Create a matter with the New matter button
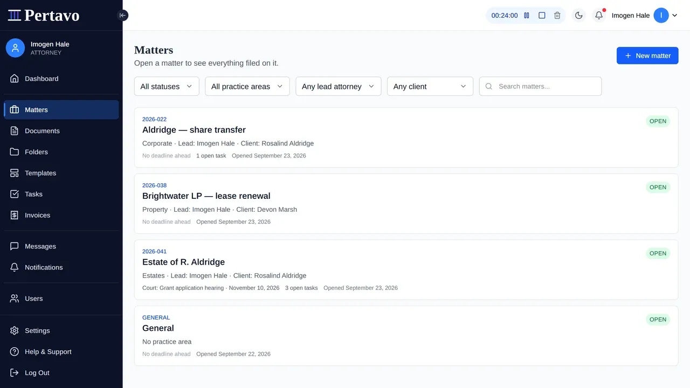 pos(647,56)
